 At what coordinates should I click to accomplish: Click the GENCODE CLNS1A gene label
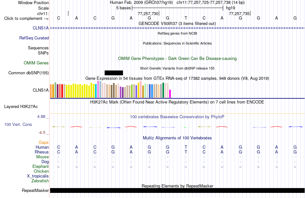point(41,28)
